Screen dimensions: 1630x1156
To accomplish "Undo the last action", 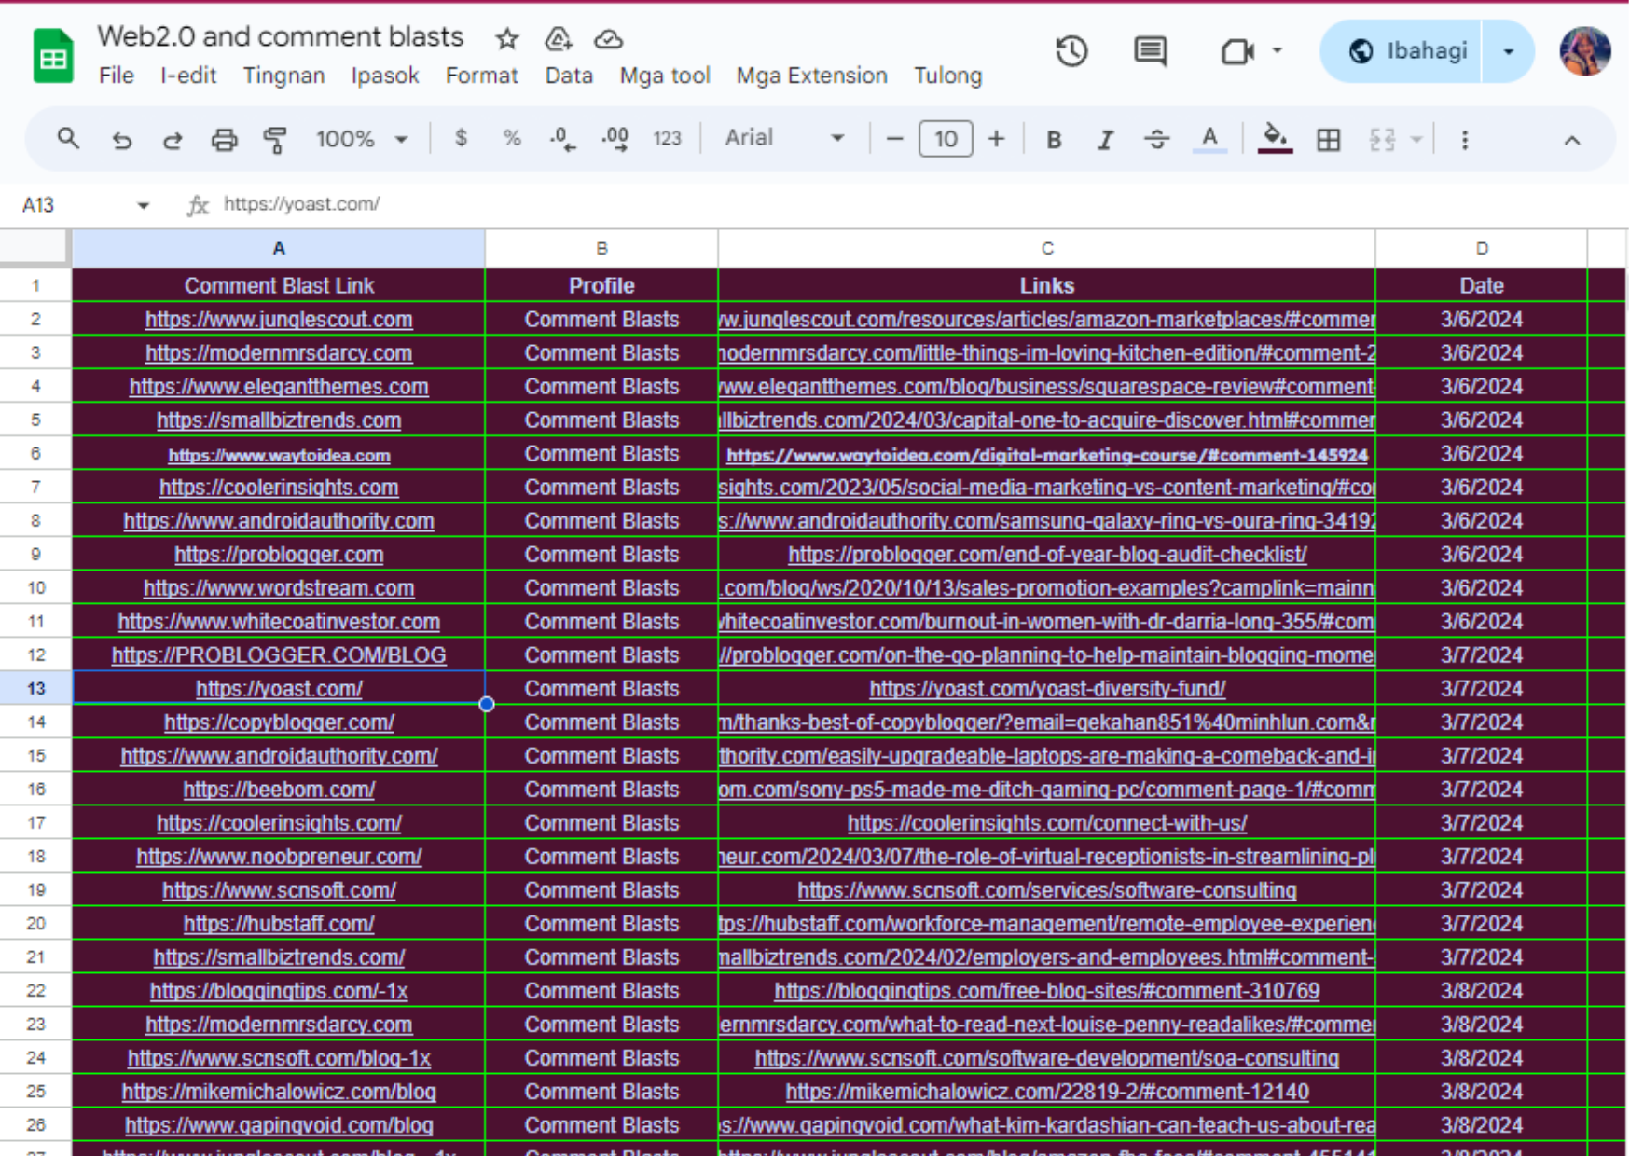I will click(121, 140).
